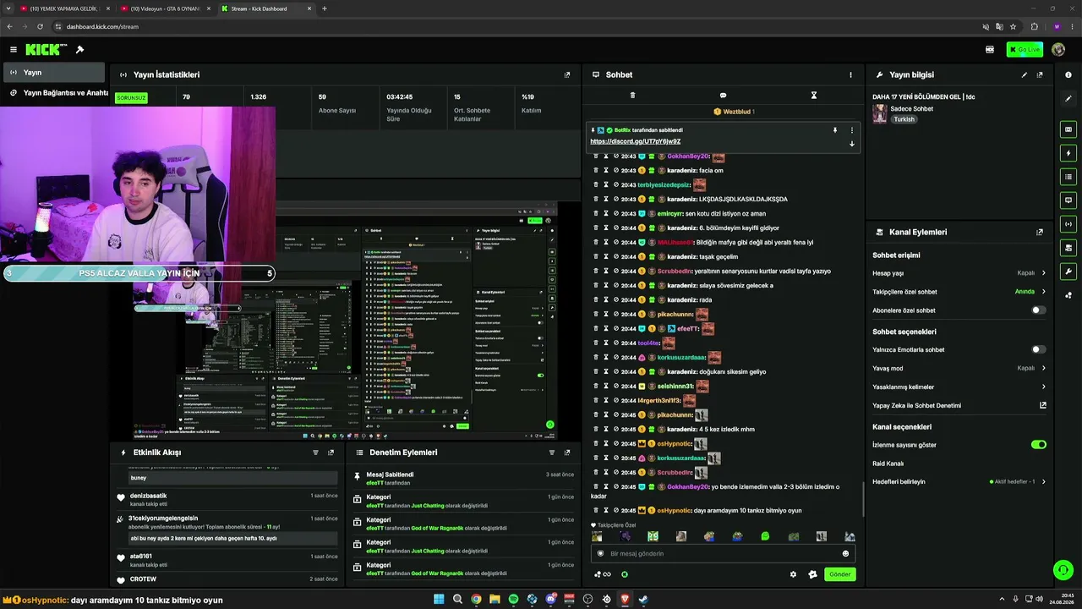The height and width of the screenshot is (609, 1082).
Task: Click the green Go Live button
Action: click(x=1025, y=50)
